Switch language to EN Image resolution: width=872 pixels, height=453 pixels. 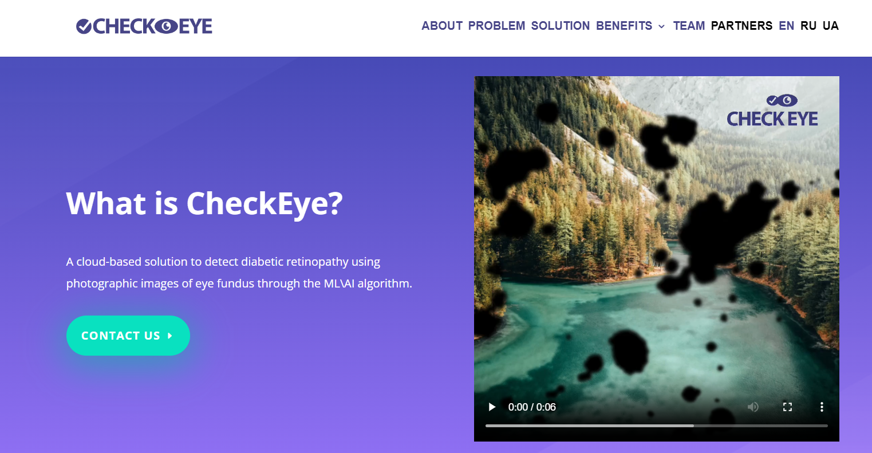pyautogui.click(x=787, y=26)
